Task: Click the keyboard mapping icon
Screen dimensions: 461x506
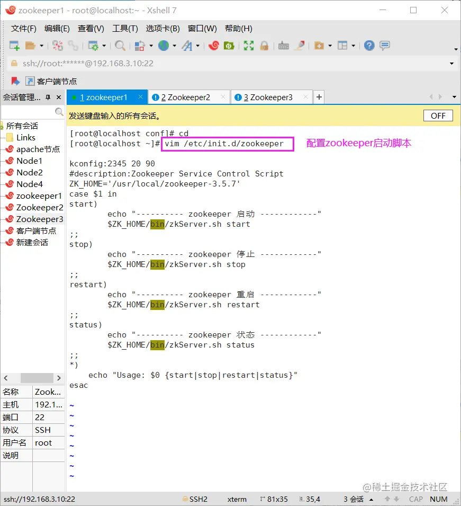Action: tap(283, 46)
